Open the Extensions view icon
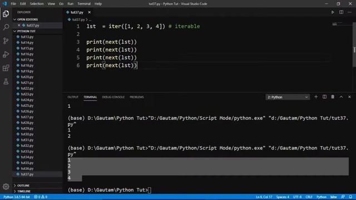This screenshot has height=200, width=356. point(6,68)
